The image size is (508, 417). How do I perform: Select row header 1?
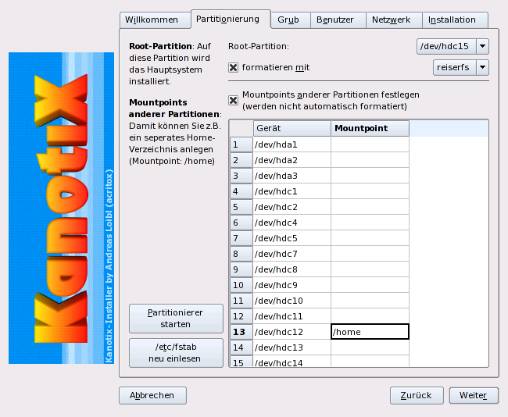pyautogui.click(x=241, y=144)
